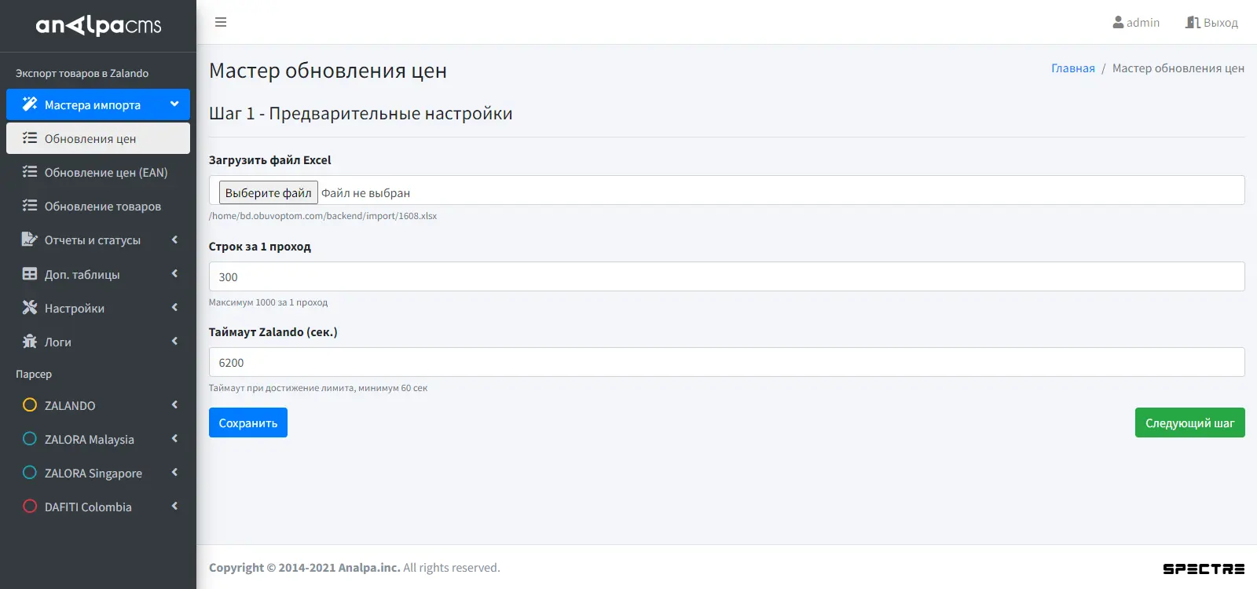This screenshot has width=1257, height=589.
Task: Click the magic wand icon for Мастера импорта
Action: coord(30,104)
